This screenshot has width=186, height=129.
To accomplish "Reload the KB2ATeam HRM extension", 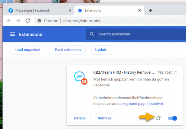I will tap(158, 118).
